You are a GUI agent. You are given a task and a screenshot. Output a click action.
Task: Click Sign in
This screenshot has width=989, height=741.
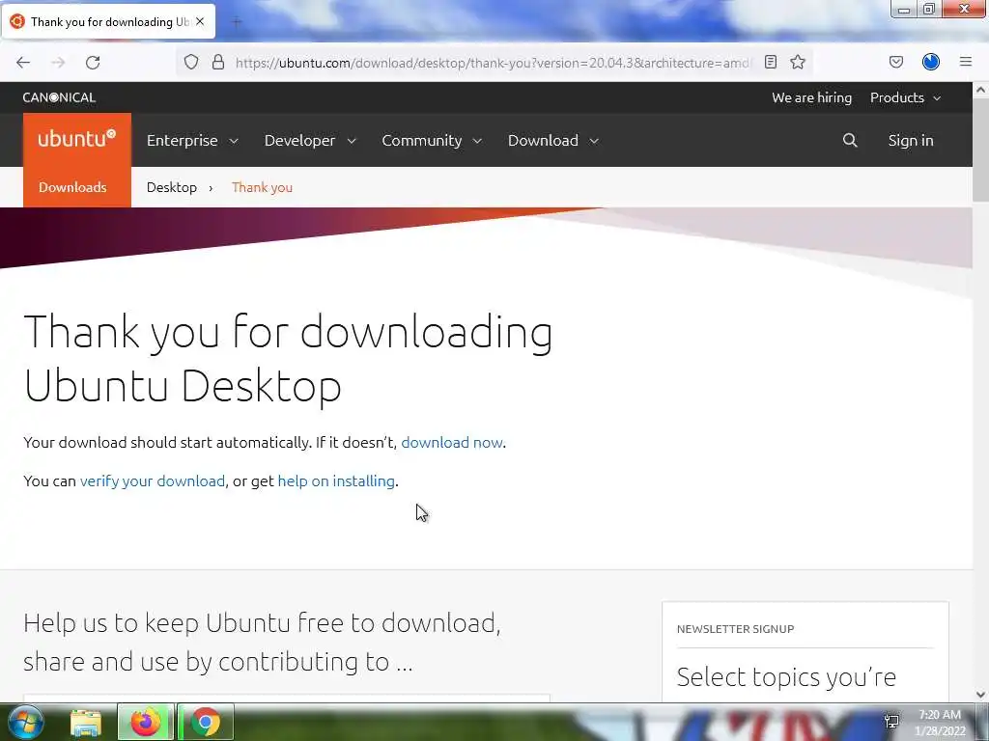point(910,141)
